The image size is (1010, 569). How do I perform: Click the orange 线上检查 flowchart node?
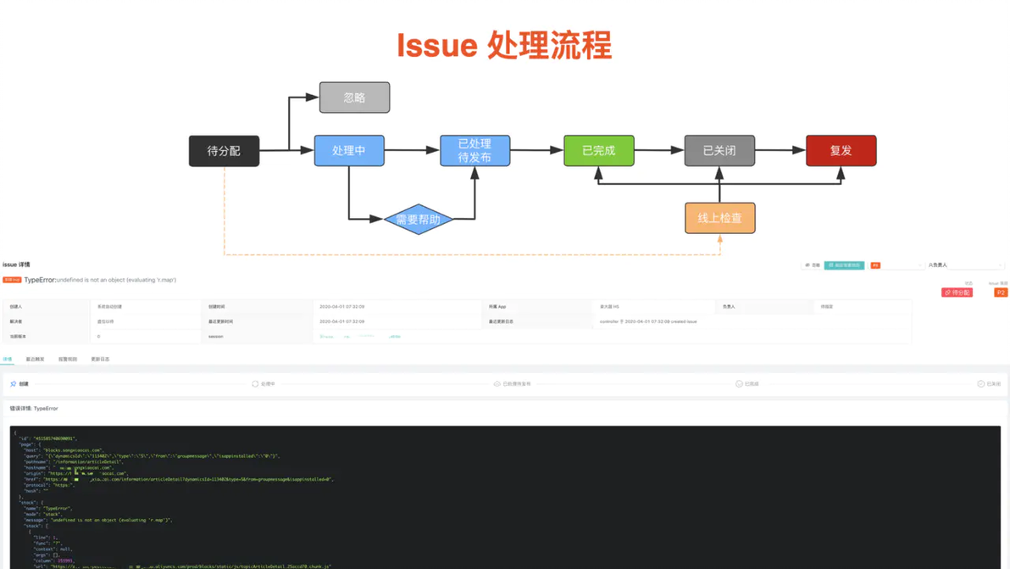pos(720,218)
